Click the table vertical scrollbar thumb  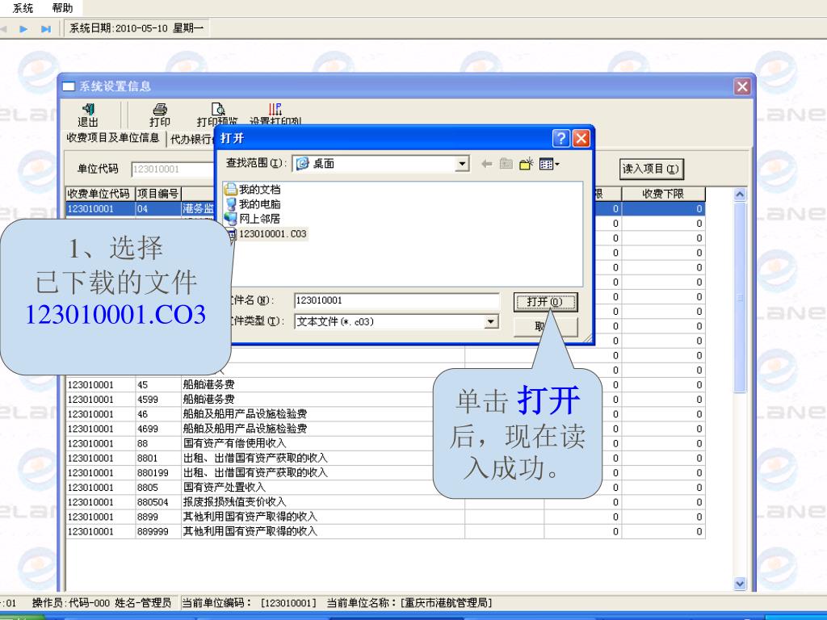click(x=740, y=298)
